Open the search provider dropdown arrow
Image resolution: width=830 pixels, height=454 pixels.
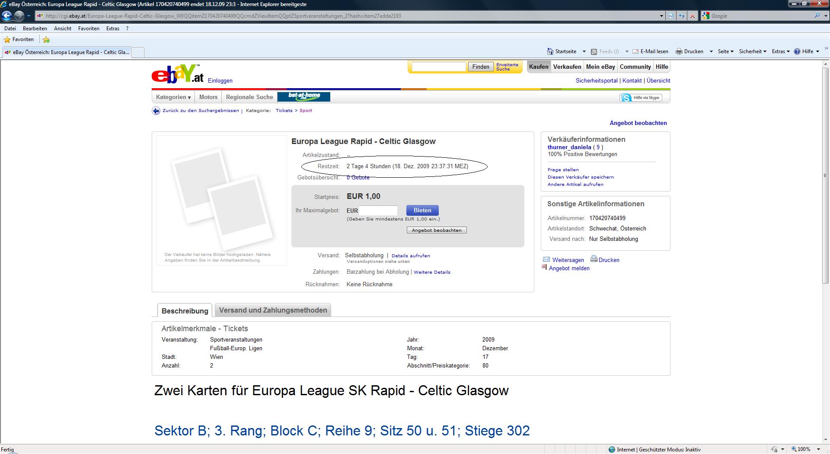pos(825,16)
